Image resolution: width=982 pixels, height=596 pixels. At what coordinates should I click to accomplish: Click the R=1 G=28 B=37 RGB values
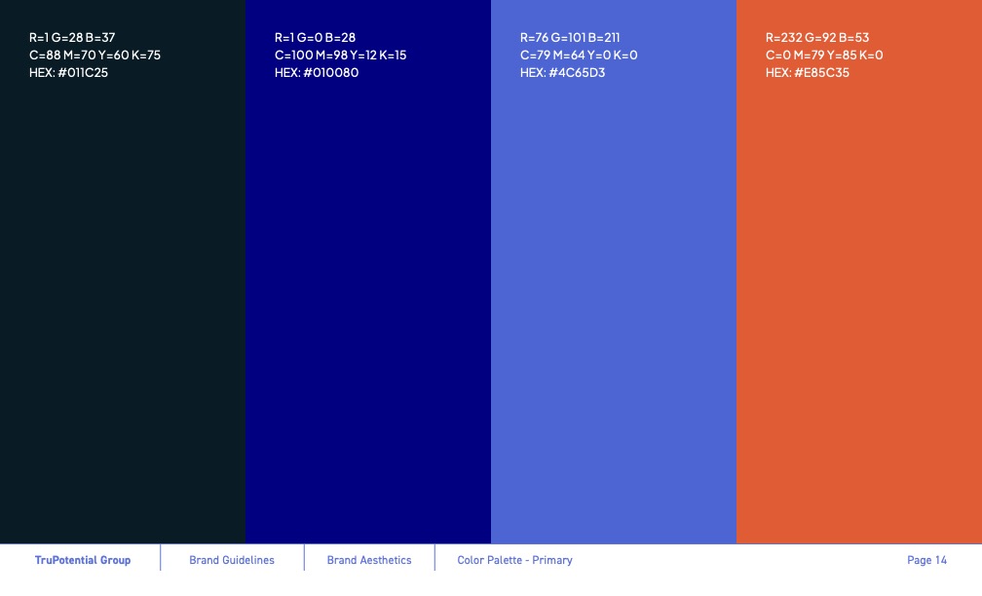point(72,38)
